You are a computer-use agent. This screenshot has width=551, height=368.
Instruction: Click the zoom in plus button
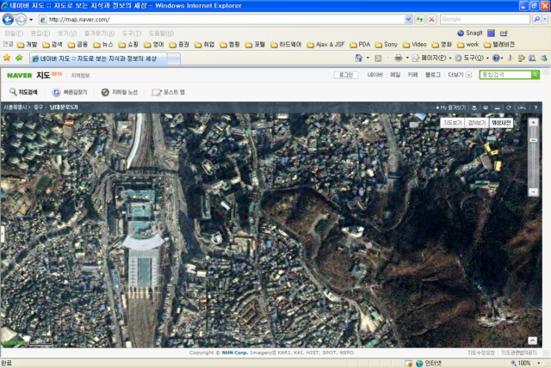point(533,122)
